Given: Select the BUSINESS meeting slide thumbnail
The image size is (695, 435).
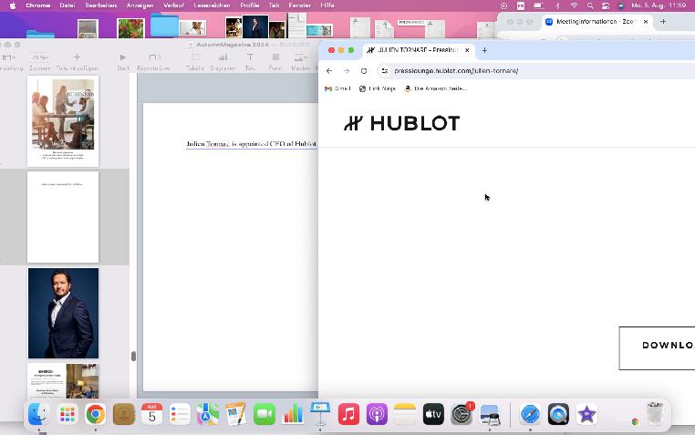Looking at the screenshot, I should (x=63, y=121).
